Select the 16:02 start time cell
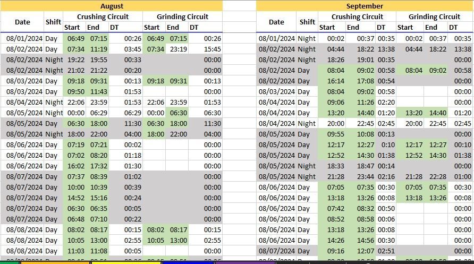 click(x=75, y=166)
